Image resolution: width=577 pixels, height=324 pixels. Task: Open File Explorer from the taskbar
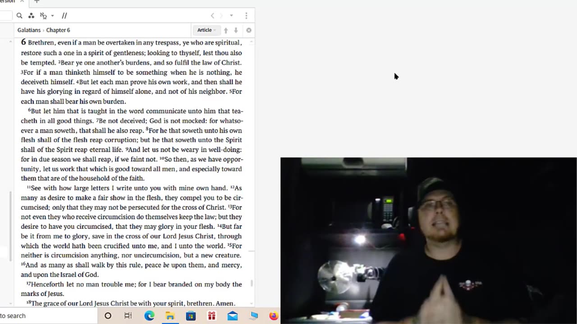coord(170,316)
